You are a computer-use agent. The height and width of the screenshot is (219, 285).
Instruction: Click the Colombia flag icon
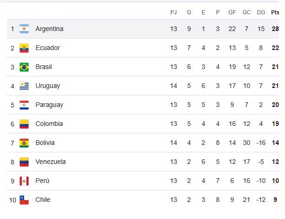point(24,124)
